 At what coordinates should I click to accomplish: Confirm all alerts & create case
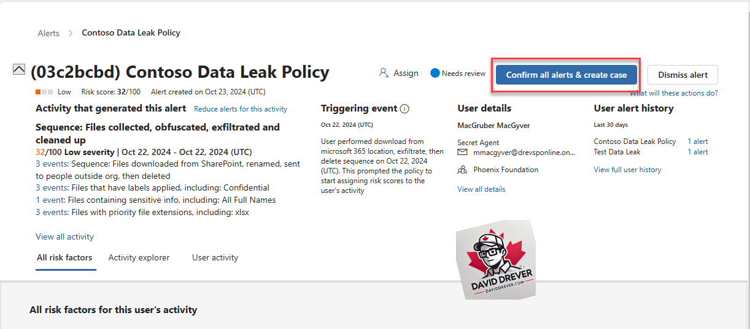pyautogui.click(x=566, y=75)
